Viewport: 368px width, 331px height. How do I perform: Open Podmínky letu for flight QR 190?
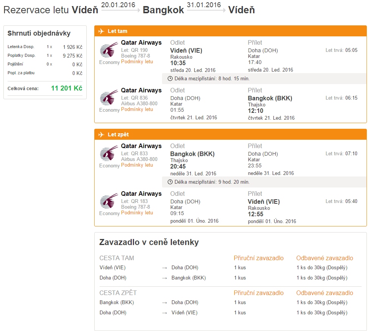coord(137,62)
